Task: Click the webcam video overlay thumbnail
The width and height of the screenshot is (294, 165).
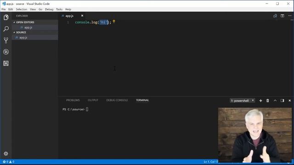Action: pyautogui.click(x=255, y=135)
